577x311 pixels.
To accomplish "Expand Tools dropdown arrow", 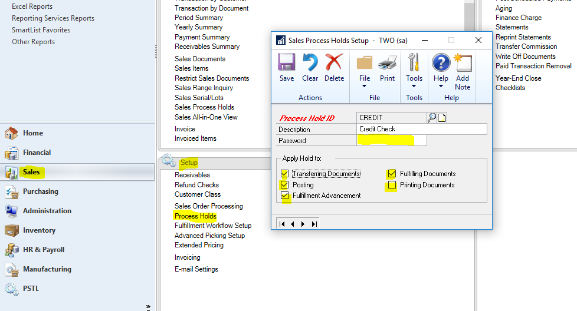I will [414, 86].
